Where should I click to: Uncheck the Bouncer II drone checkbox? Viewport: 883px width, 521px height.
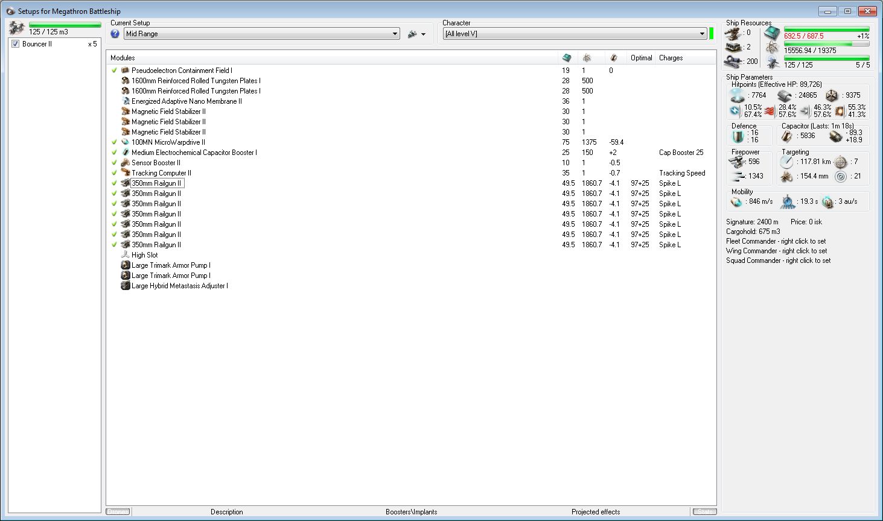(x=16, y=44)
